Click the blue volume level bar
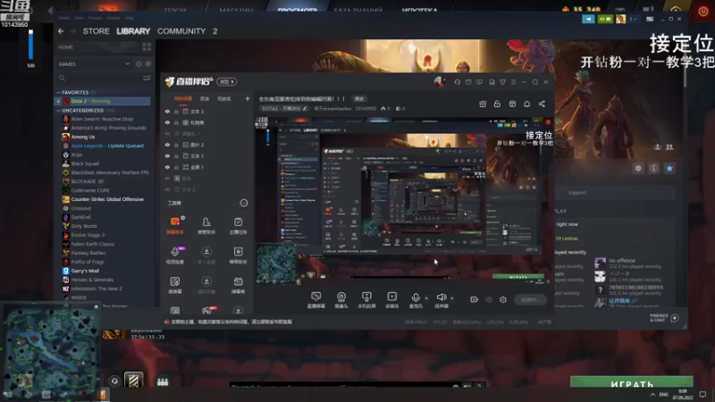The height and width of the screenshot is (402, 715). (30, 44)
